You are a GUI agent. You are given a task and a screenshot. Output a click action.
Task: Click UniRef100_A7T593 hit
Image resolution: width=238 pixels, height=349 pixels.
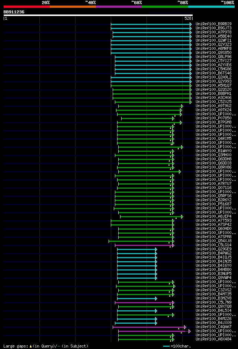(213, 220)
